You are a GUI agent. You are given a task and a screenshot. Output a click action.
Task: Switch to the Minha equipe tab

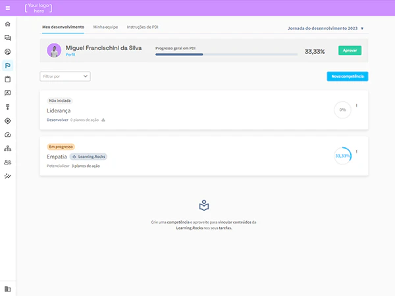[x=105, y=28]
